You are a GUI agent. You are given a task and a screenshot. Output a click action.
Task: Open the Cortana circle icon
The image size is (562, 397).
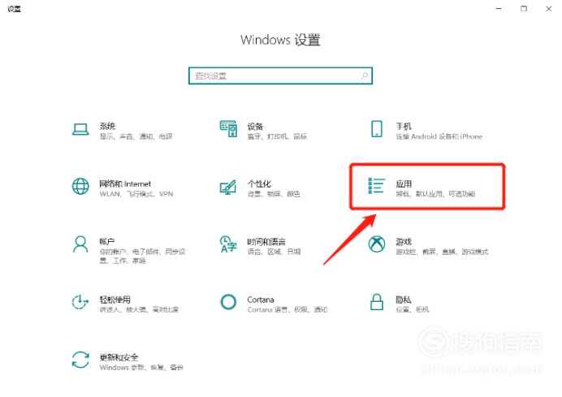point(228,302)
